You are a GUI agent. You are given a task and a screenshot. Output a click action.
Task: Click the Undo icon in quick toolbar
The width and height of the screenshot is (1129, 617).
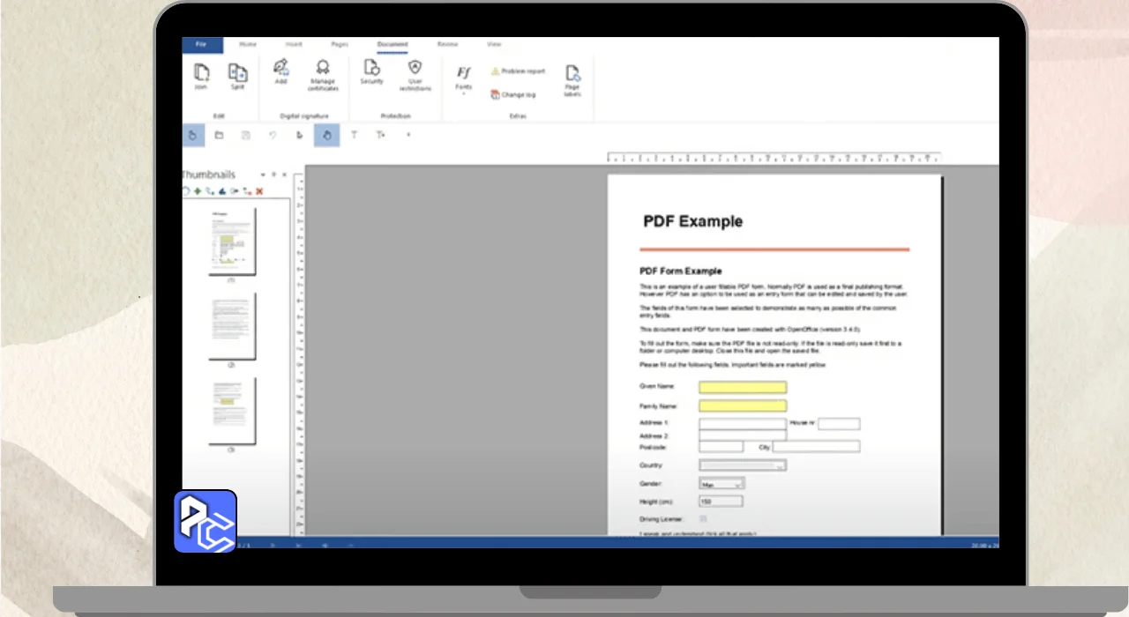point(273,135)
